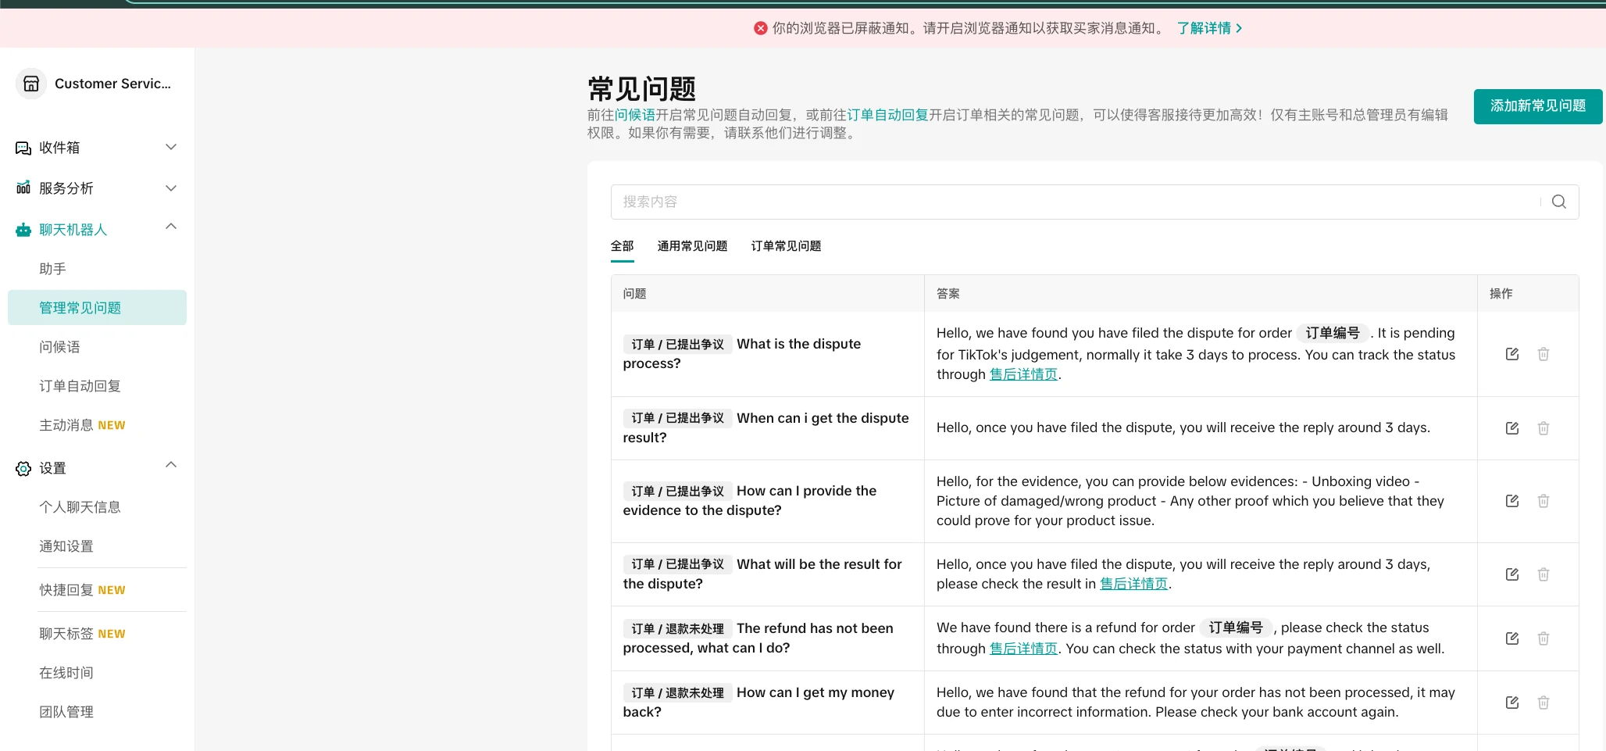
Task: Delete the 'What is the dispute process?' FAQ
Action: (x=1543, y=354)
